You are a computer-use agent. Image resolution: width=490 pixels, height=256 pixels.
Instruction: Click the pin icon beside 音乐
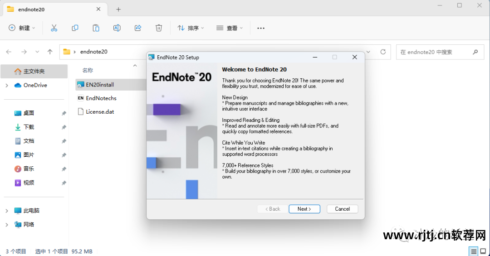click(64, 169)
